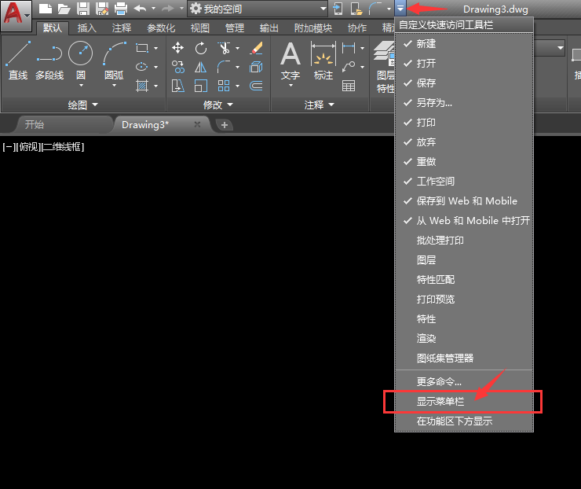Uncheck 放弃 in quick access menu
The width and height of the screenshot is (581, 489).
point(464,142)
